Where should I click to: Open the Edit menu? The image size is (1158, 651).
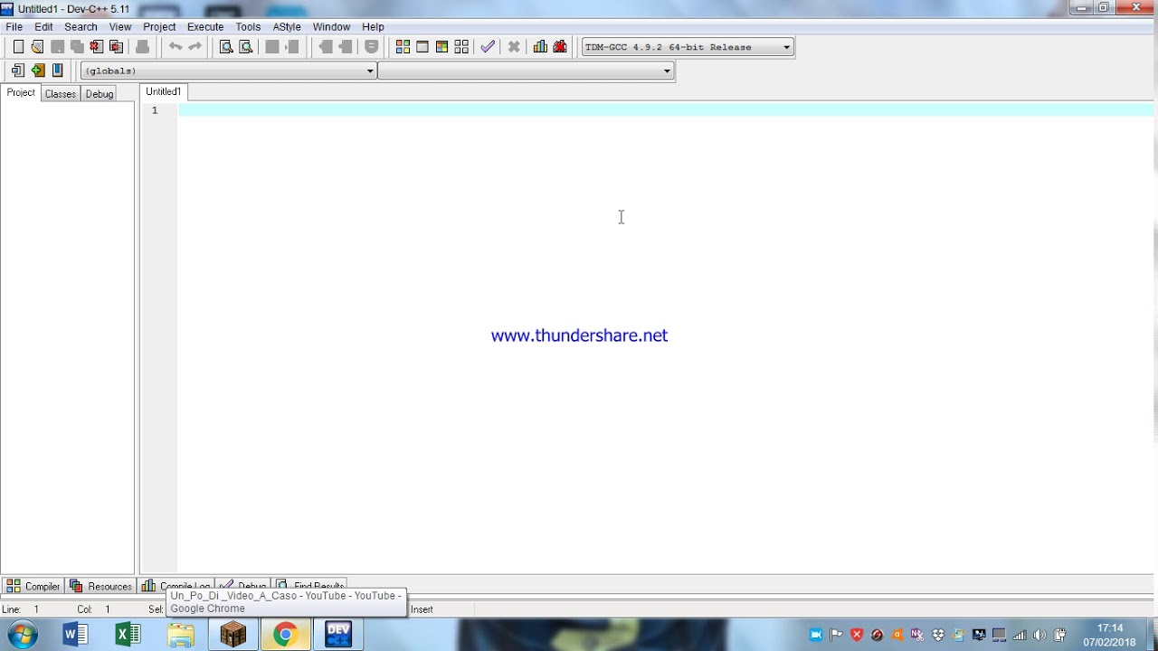coord(43,27)
